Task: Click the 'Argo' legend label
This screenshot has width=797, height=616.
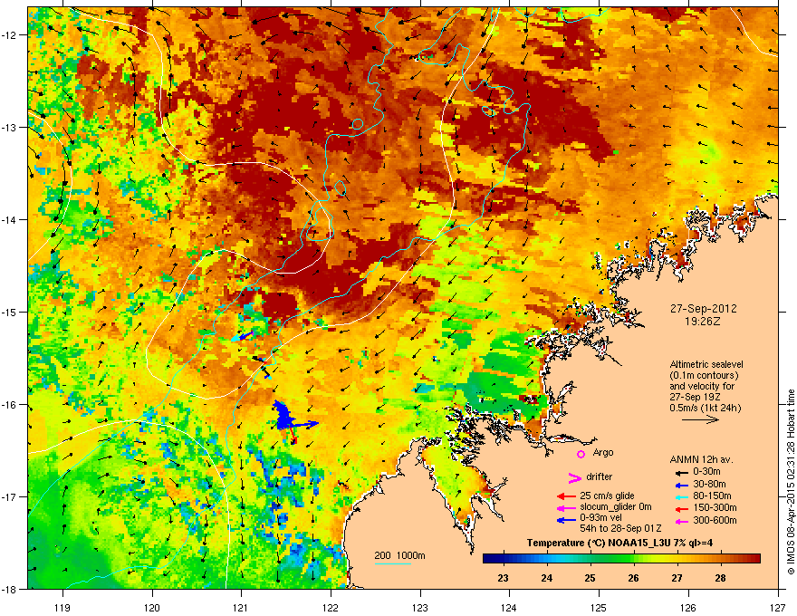Action: (x=603, y=452)
